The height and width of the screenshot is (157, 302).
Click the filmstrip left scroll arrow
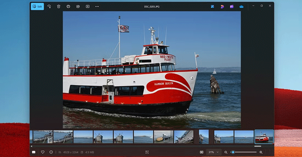coord(31,146)
